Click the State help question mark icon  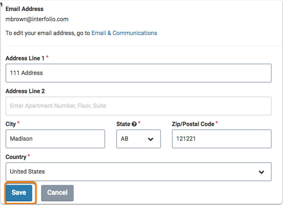point(134,124)
